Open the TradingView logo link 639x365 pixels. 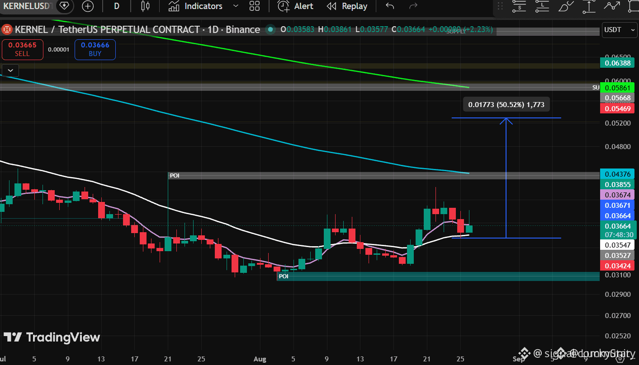pos(52,337)
